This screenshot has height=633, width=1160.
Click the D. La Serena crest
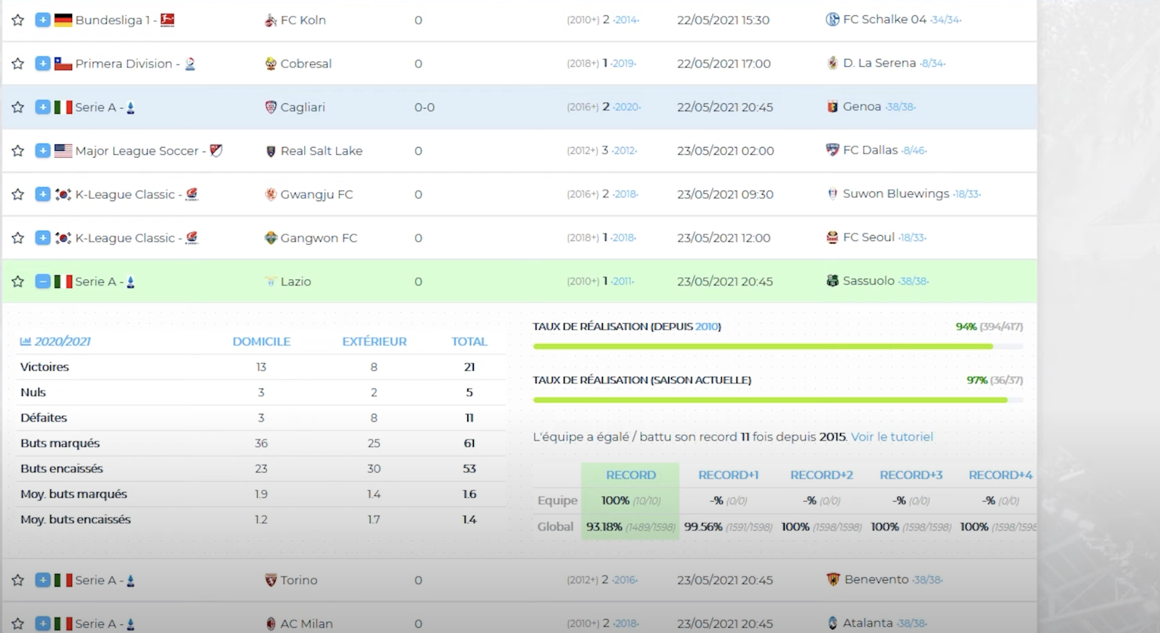pyautogui.click(x=832, y=63)
